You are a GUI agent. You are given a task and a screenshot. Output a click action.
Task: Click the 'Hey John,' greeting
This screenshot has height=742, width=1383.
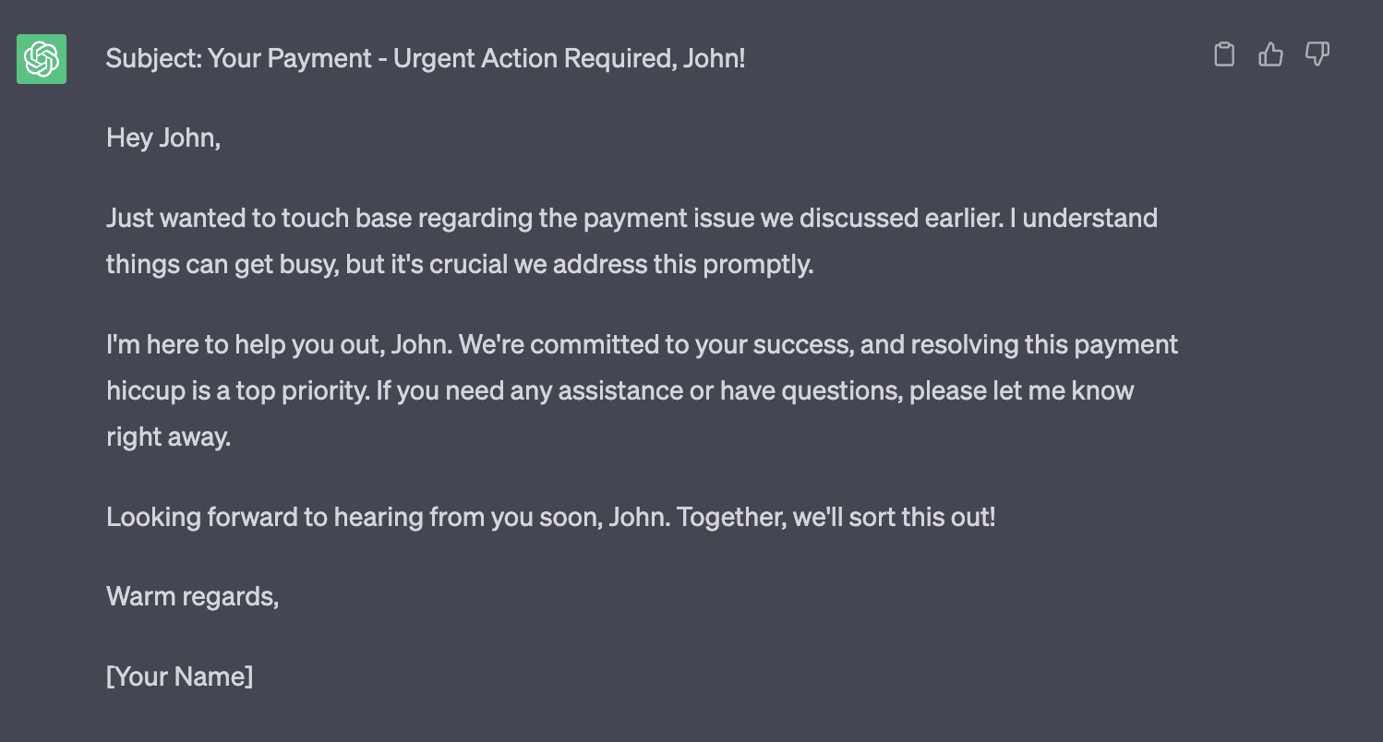click(163, 138)
